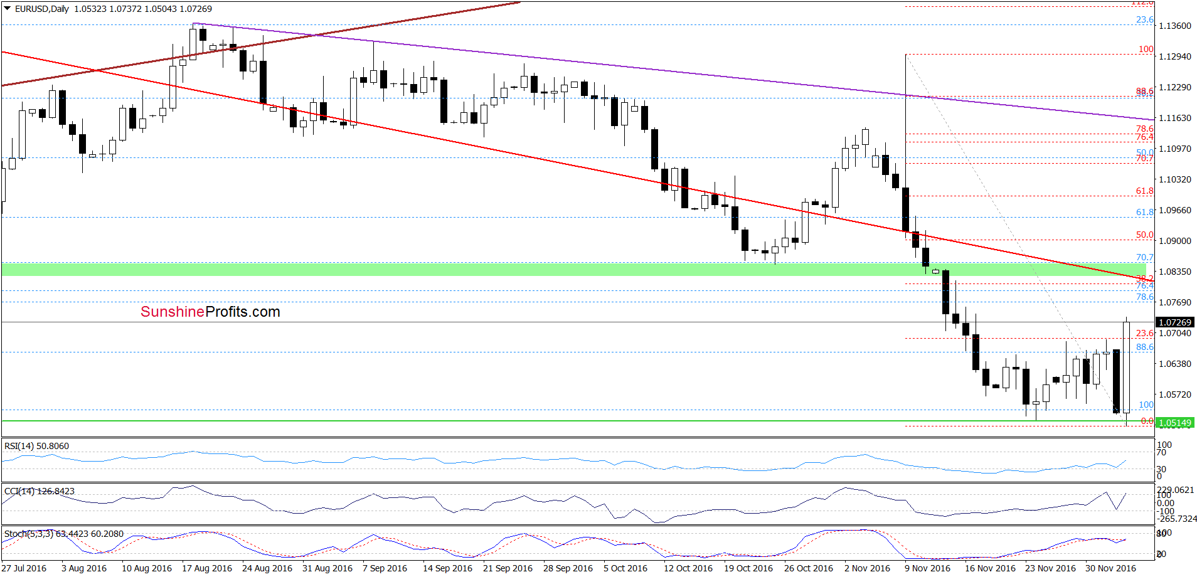Click the 1.05720 price axis label
Screen dimensions: 1197x577
(x=1174, y=394)
